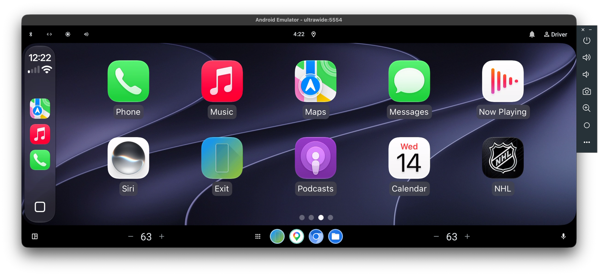The width and height of the screenshot is (598, 276).
Task: Click the CarPlay Wi-Fi signal indicator
Action: [x=47, y=70]
